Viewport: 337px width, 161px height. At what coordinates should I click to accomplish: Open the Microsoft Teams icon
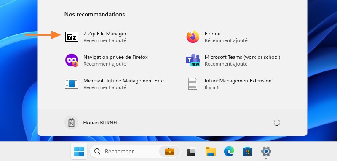(x=193, y=60)
